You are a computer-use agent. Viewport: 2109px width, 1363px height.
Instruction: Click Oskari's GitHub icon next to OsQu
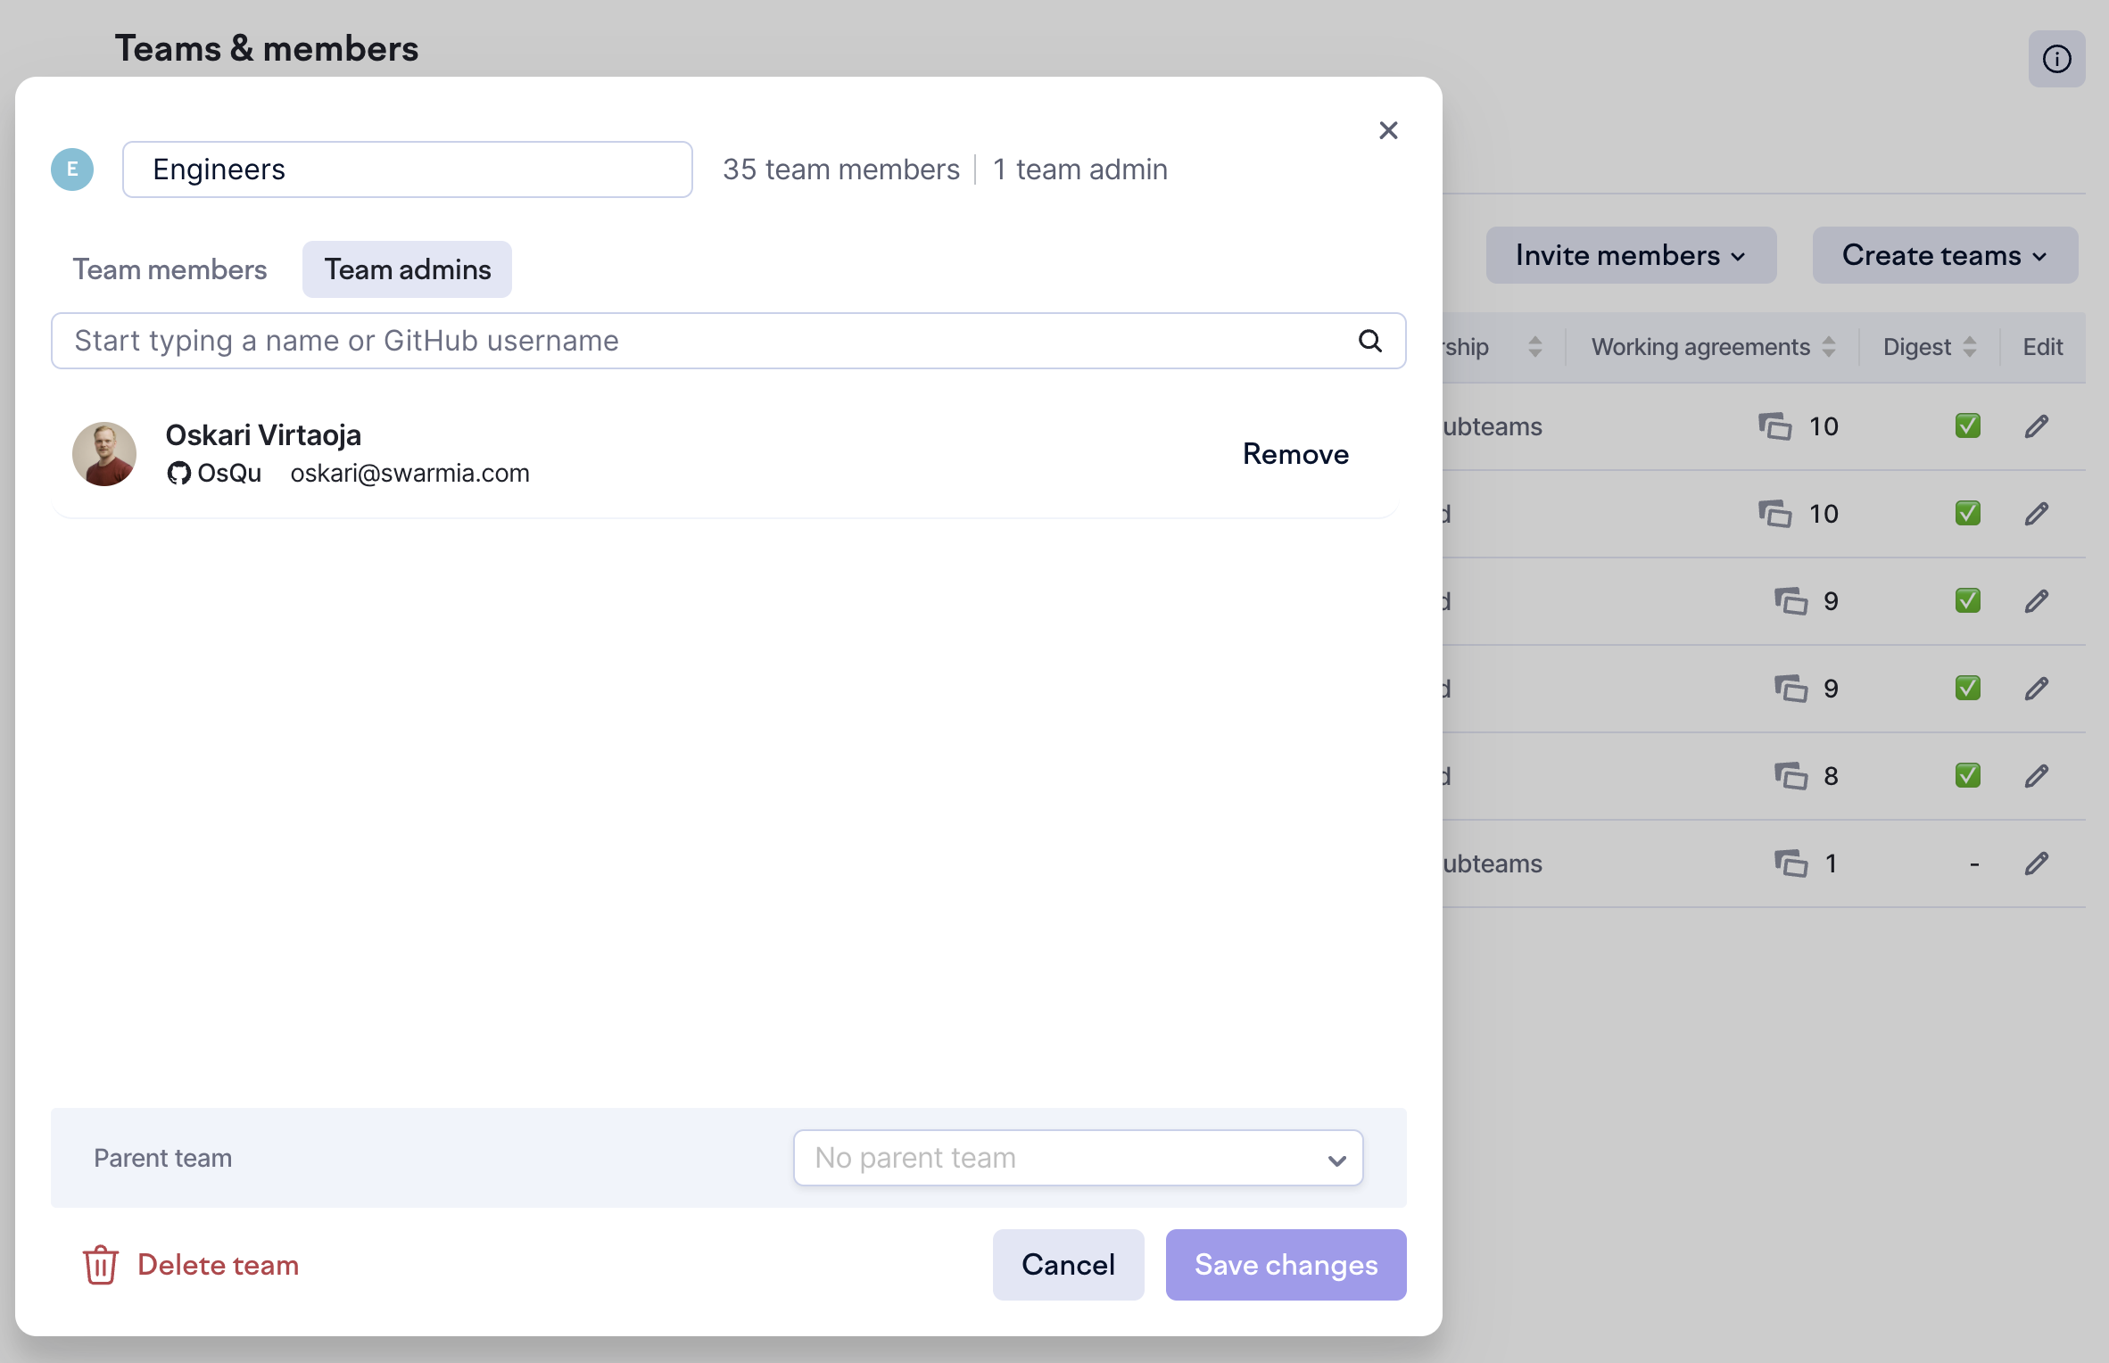pos(178,473)
